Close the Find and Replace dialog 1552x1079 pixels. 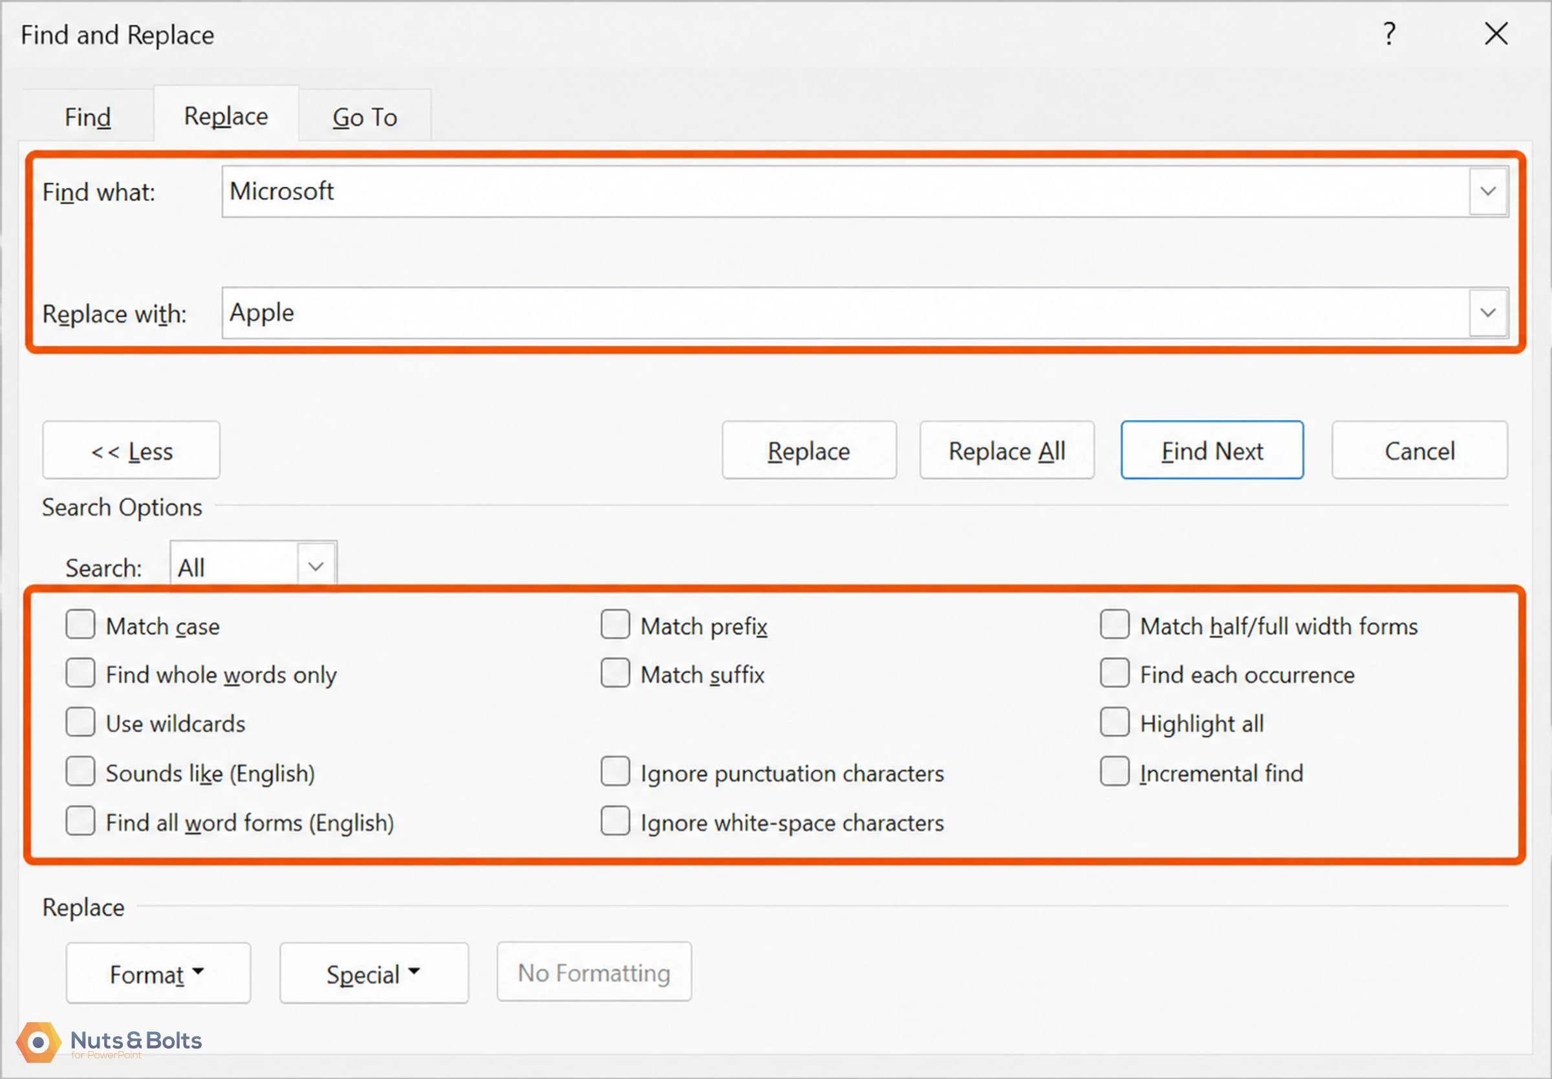(x=1496, y=34)
